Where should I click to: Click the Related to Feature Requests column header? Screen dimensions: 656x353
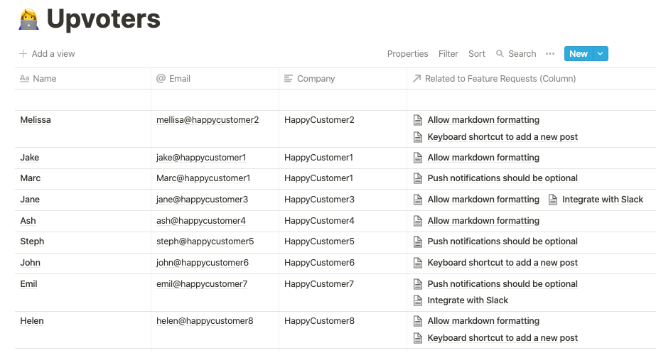point(500,79)
